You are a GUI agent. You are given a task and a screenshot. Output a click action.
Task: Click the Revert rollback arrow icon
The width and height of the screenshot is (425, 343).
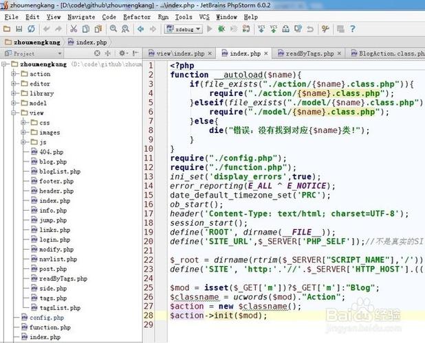310,29
